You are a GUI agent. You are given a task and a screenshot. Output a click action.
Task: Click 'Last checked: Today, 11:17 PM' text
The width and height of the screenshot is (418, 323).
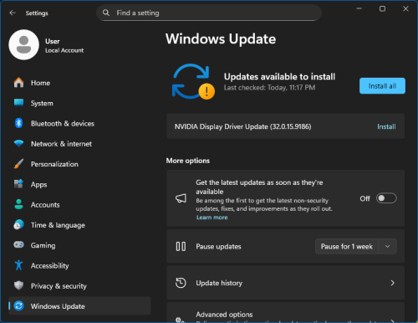[x=269, y=88]
